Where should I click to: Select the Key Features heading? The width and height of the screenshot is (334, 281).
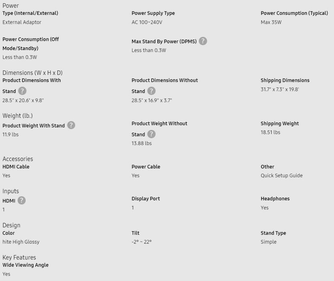(x=19, y=258)
